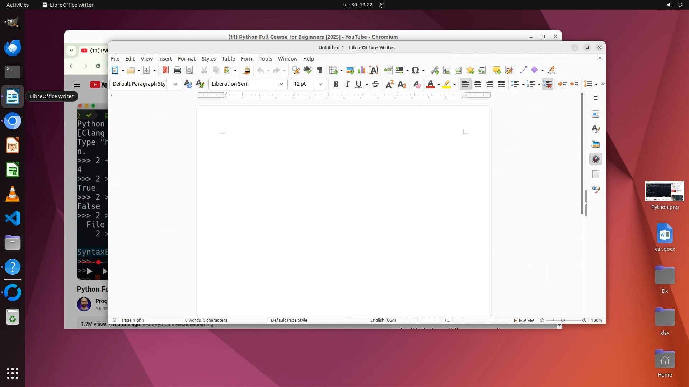Viewport: 689px width, 387px height.
Task: Click the Export as PDF icon
Action: coord(165,70)
